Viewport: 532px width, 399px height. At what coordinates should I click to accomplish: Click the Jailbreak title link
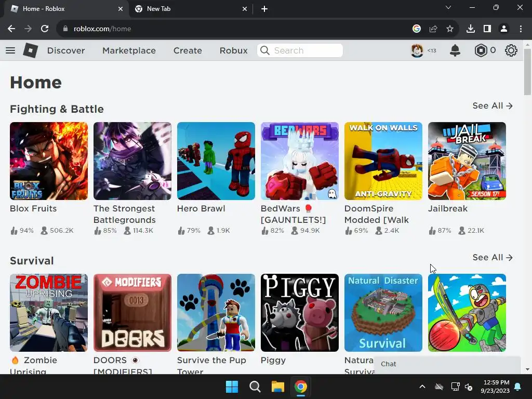click(448, 208)
